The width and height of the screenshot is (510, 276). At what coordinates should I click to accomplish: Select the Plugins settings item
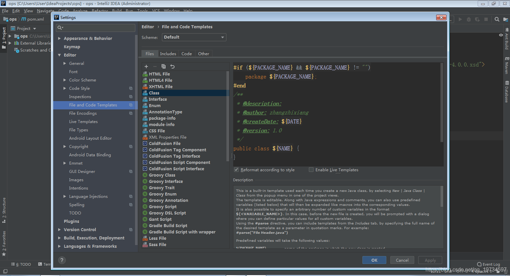coord(71,221)
